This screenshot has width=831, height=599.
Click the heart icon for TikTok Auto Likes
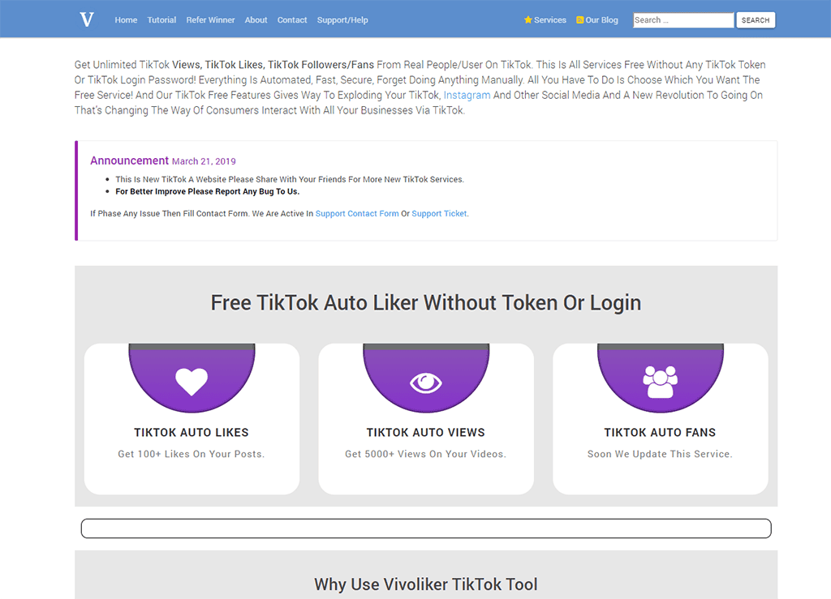point(192,382)
